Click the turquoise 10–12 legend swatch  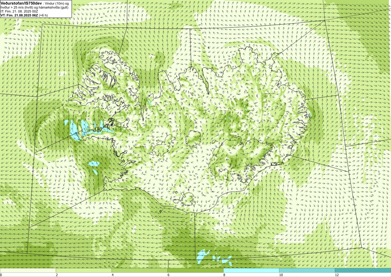307,270
